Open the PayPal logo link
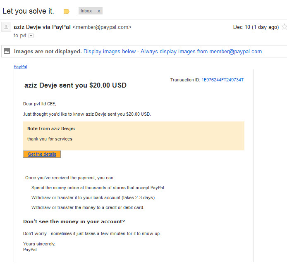 (20, 67)
